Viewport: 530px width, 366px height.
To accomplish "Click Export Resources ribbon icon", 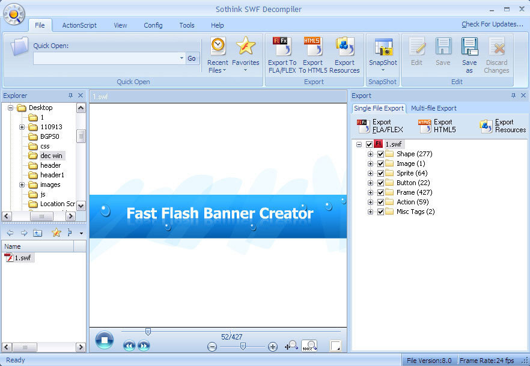I will (344, 55).
